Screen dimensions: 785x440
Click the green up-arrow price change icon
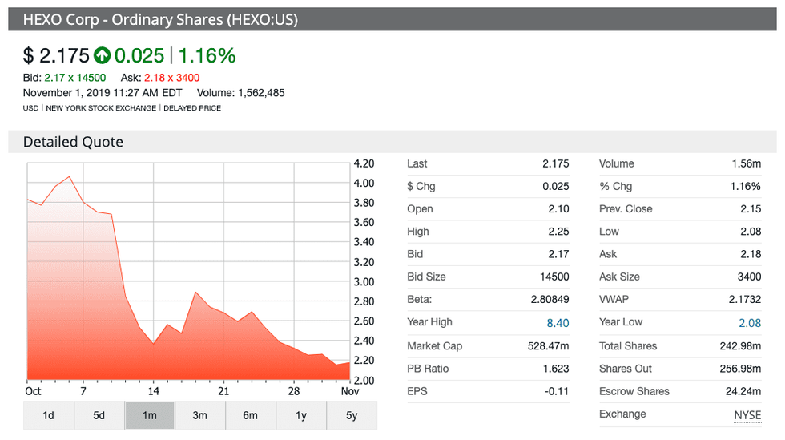pos(102,55)
